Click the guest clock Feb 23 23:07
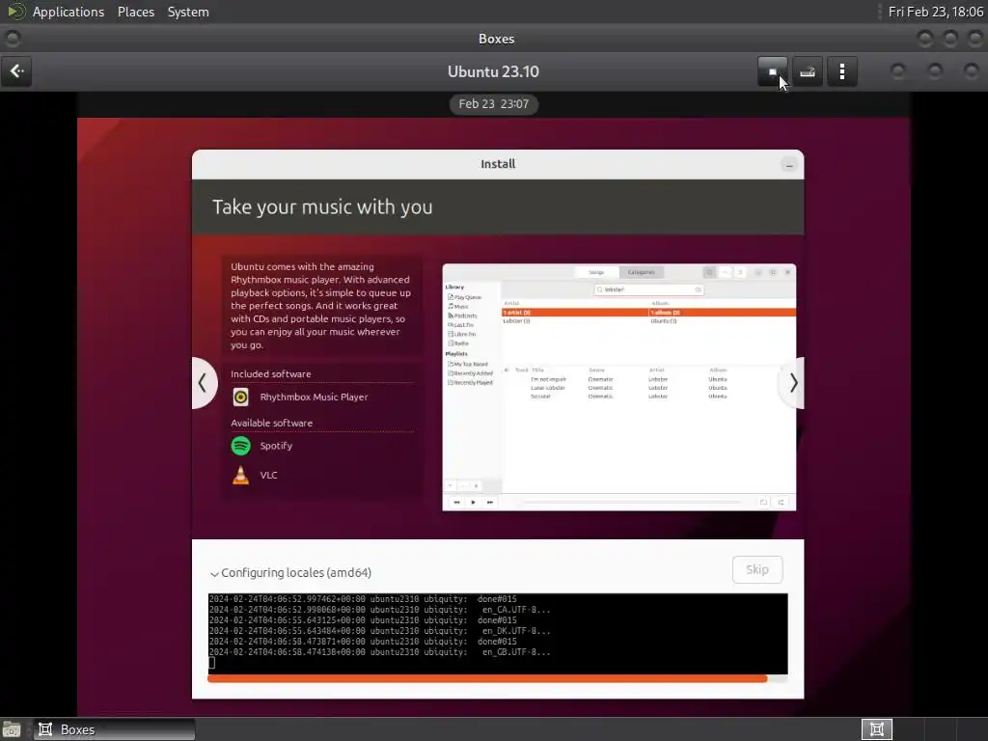The image size is (988, 741). tap(493, 104)
